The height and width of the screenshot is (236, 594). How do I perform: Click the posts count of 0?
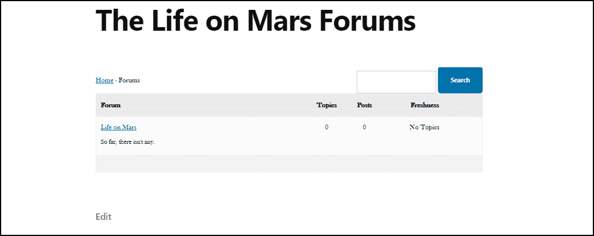364,128
